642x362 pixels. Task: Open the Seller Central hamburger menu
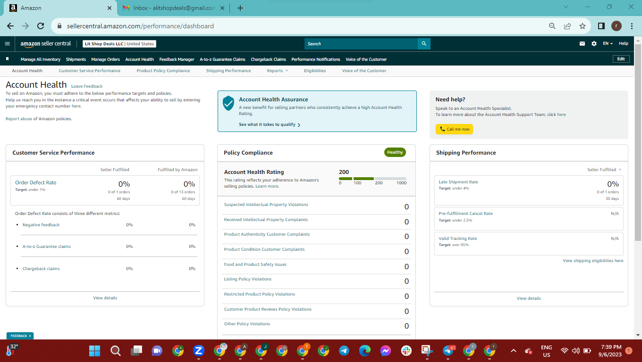tap(7, 43)
